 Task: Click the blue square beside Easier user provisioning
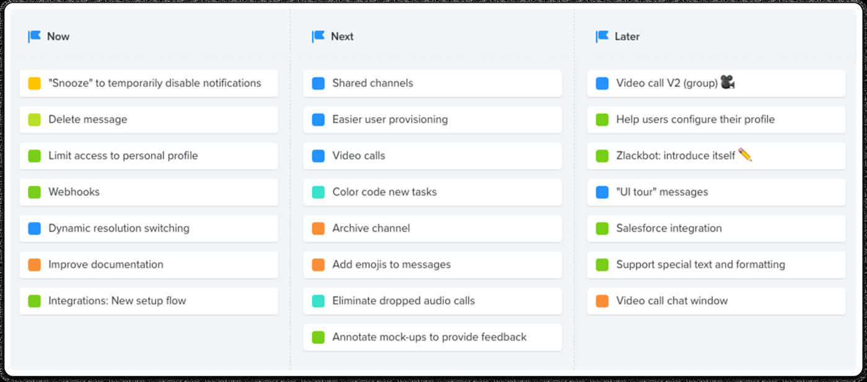(318, 119)
